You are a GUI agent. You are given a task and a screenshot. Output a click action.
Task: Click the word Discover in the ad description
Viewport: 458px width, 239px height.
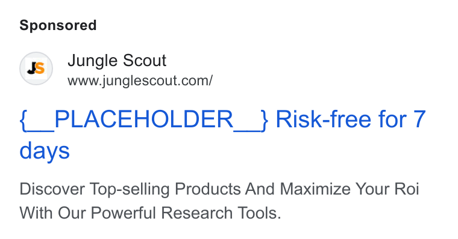(52, 189)
